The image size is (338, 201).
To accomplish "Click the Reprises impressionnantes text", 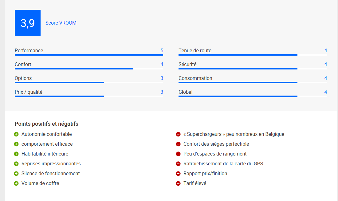I will tap(51, 164).
